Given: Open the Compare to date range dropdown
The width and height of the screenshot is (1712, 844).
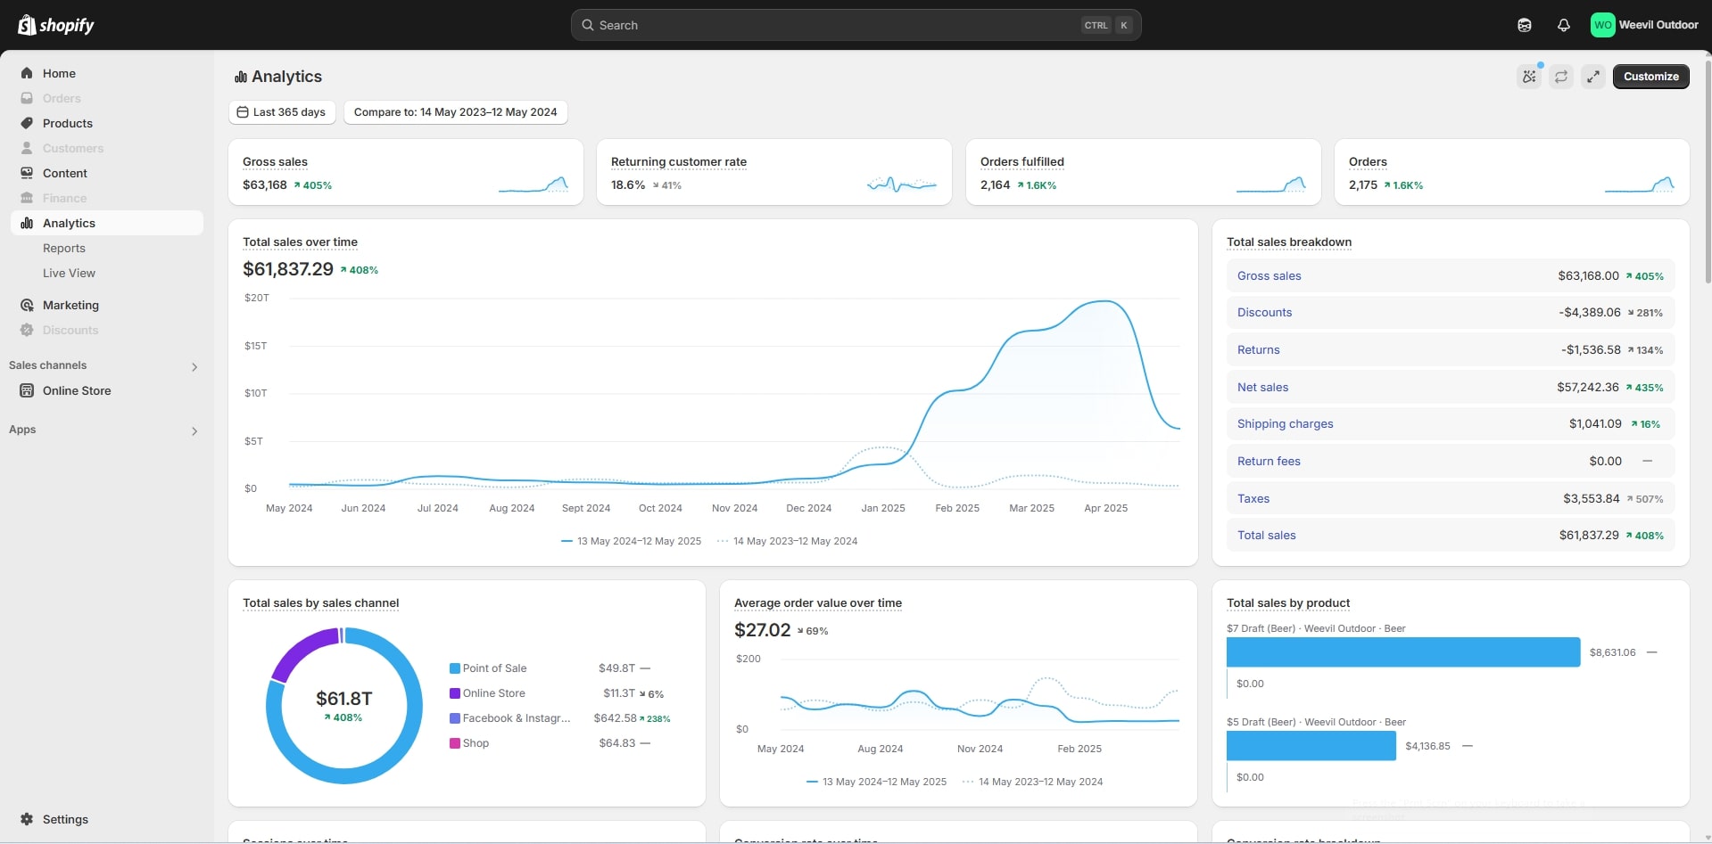Looking at the screenshot, I should pyautogui.click(x=455, y=112).
